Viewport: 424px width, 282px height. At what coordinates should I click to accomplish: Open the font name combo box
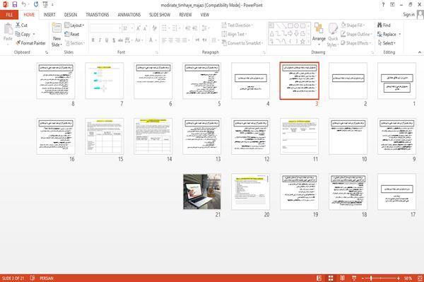(105, 28)
